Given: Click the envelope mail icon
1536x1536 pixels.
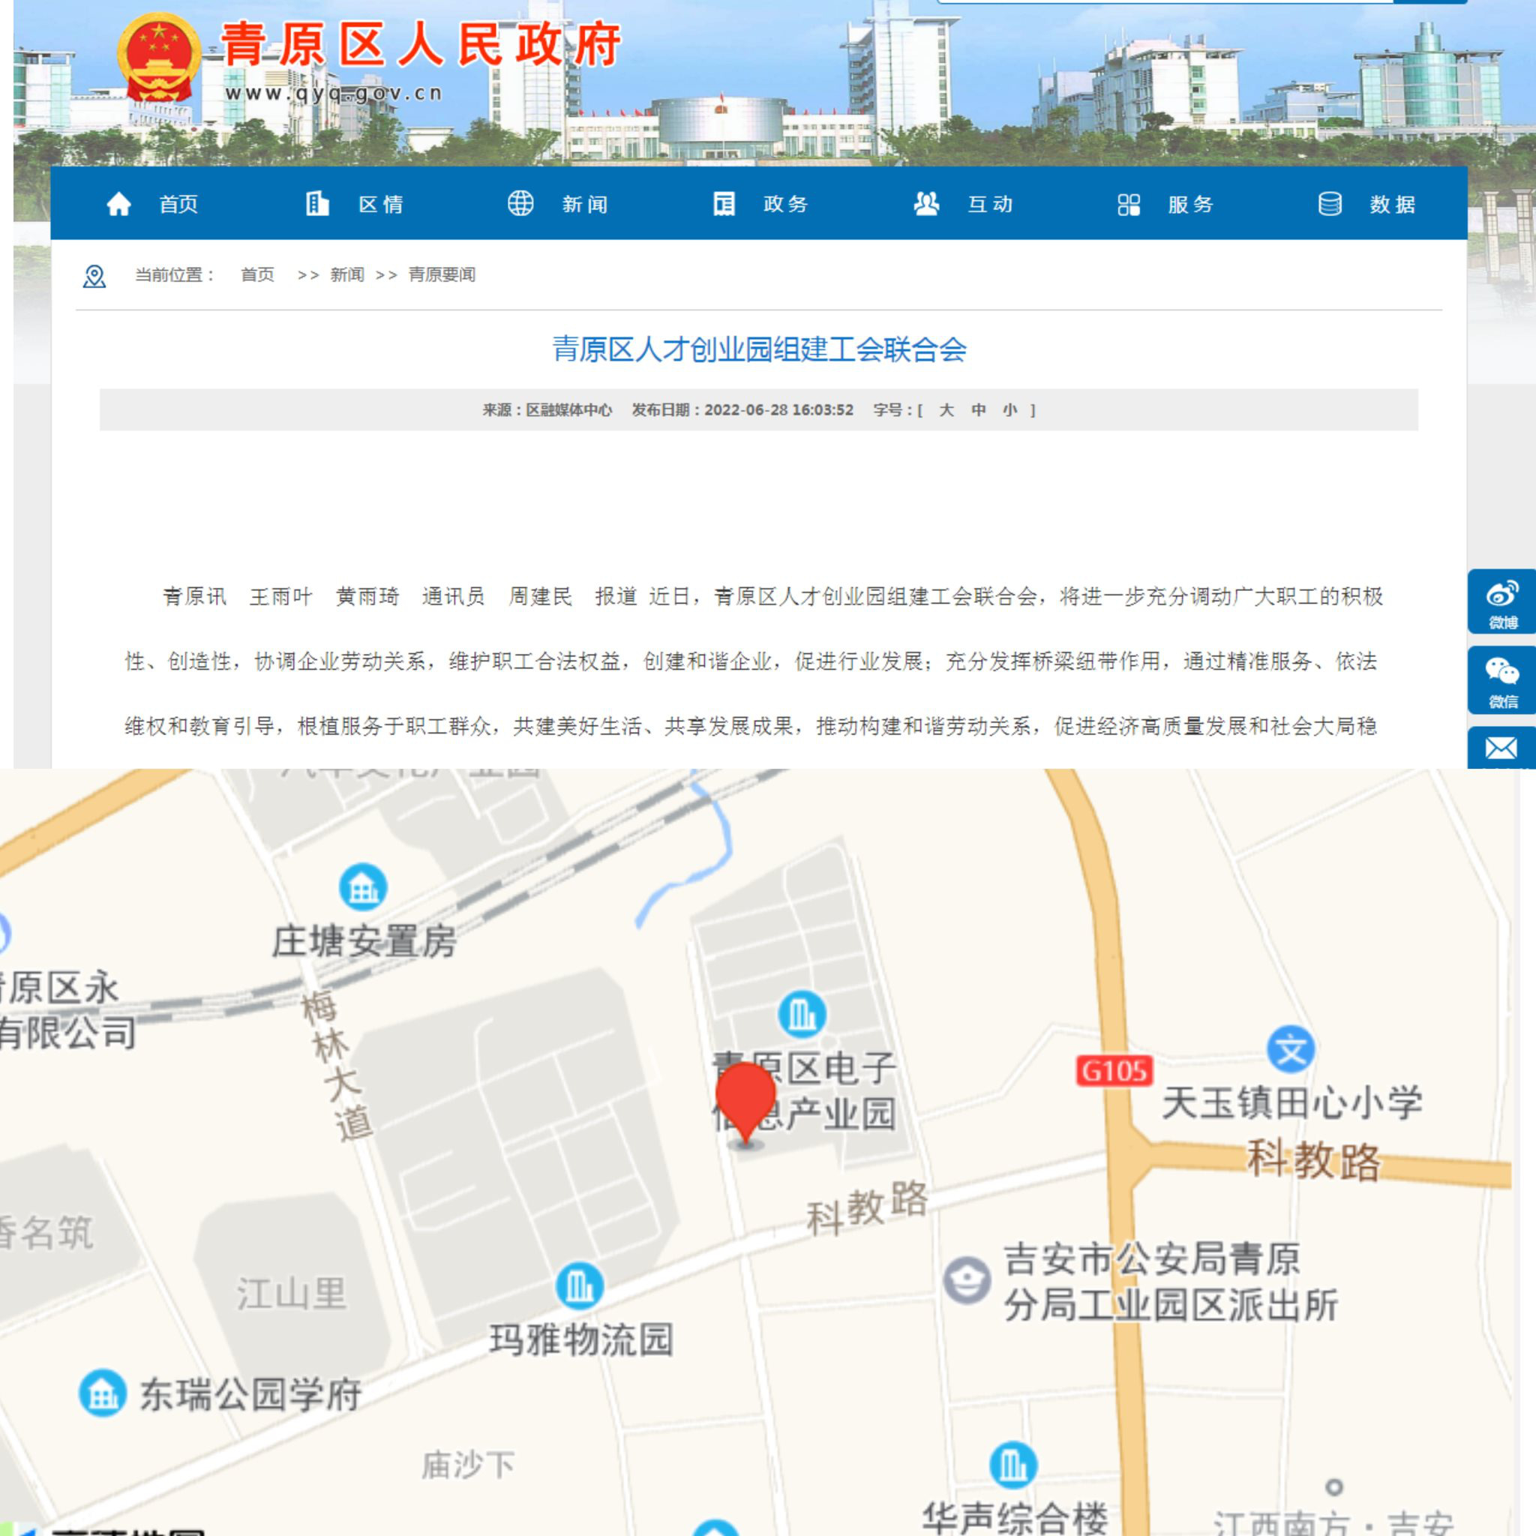Looking at the screenshot, I should click(1501, 748).
